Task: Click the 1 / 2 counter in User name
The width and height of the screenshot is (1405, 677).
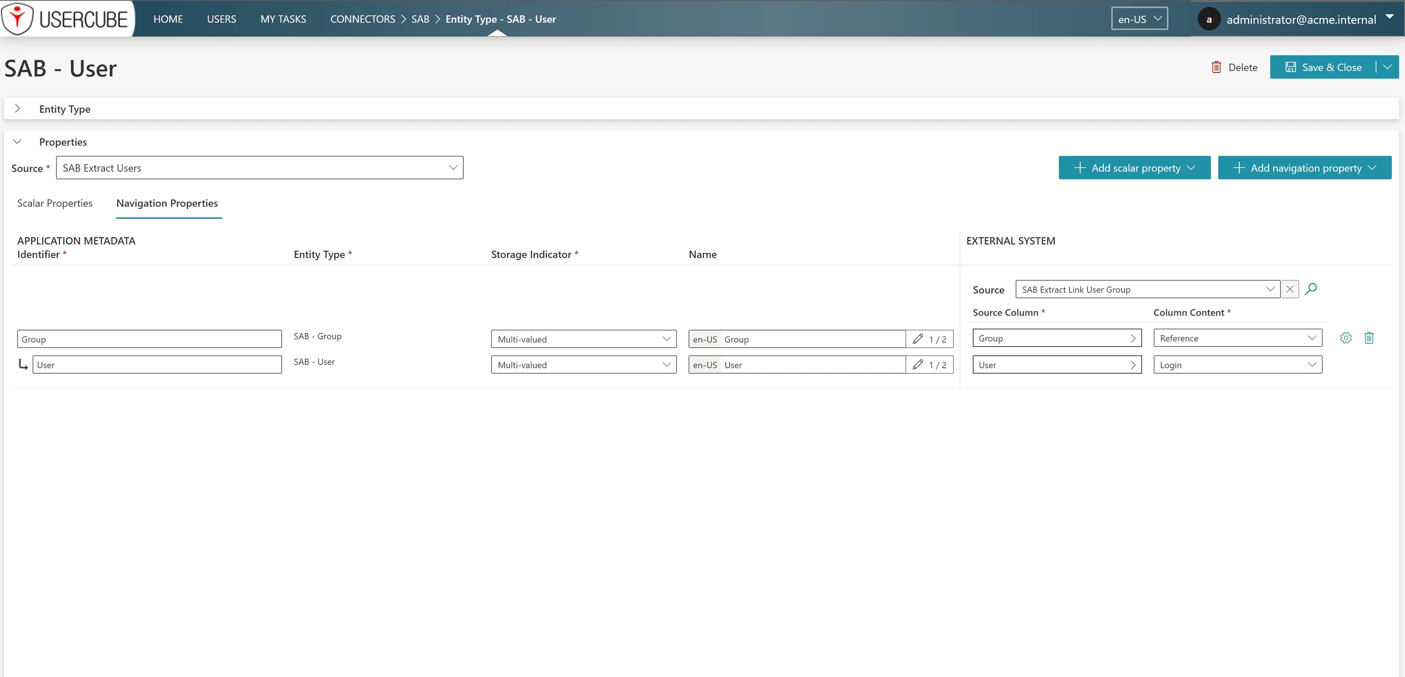Action: coord(938,364)
